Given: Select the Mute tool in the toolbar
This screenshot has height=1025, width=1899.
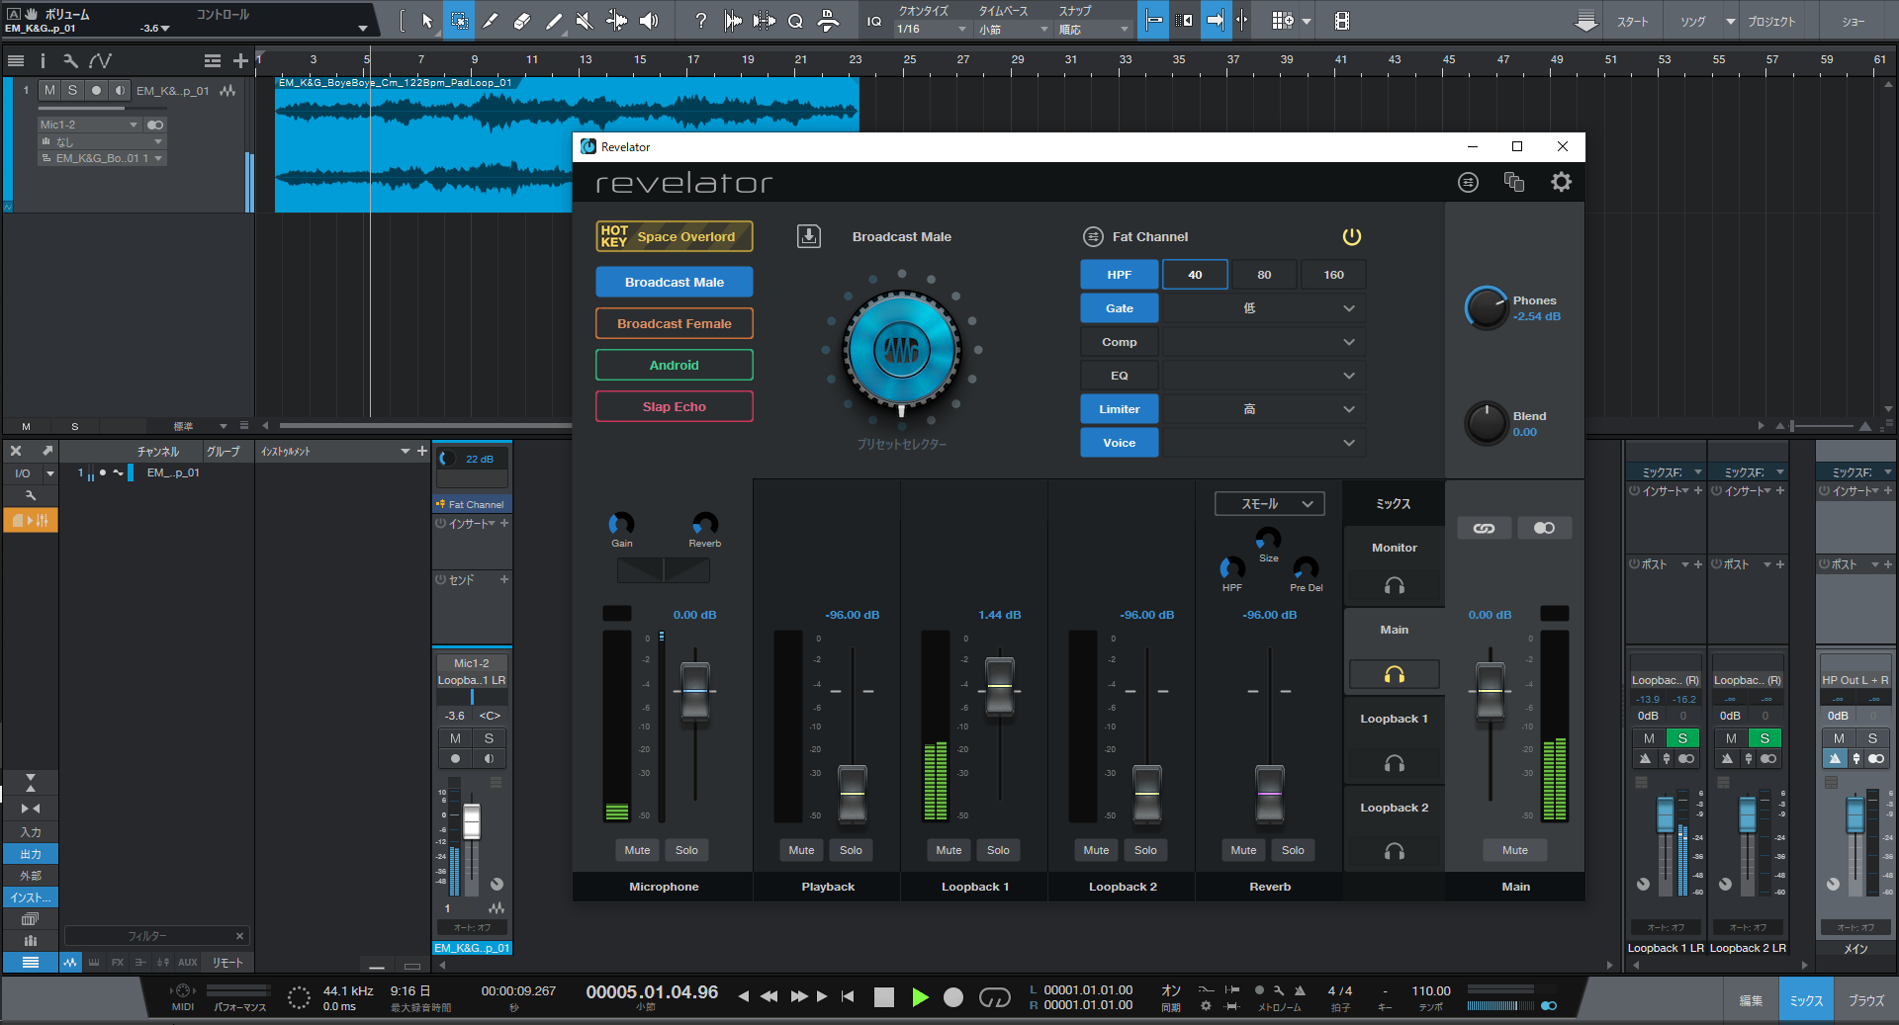Looking at the screenshot, I should point(585,21).
